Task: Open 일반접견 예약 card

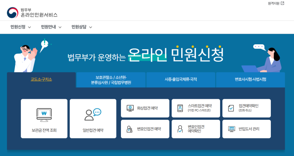Action: point(93,119)
